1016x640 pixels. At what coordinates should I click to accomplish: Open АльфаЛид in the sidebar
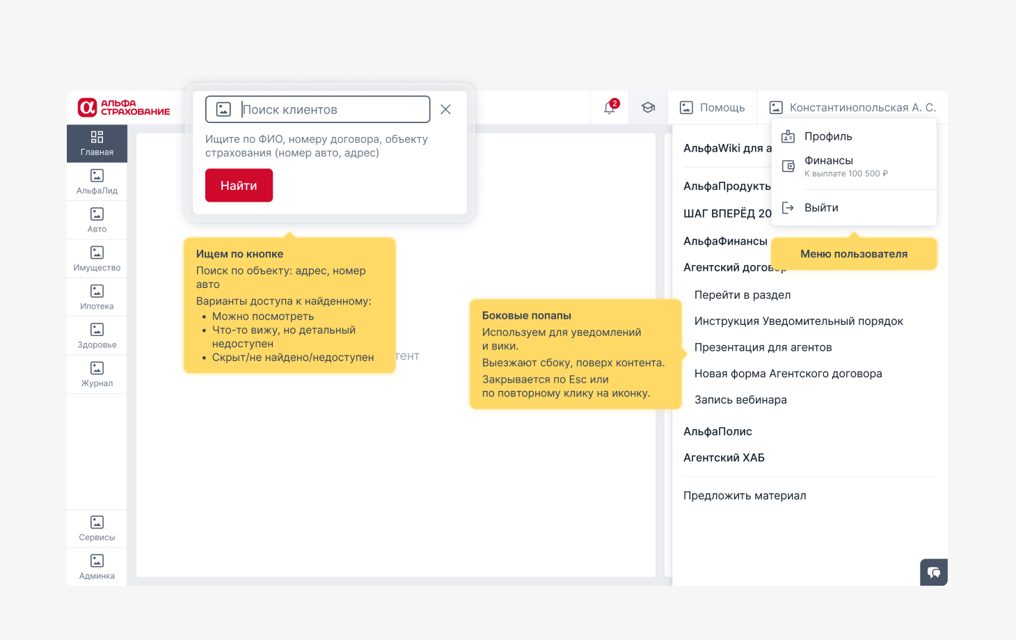click(x=97, y=182)
